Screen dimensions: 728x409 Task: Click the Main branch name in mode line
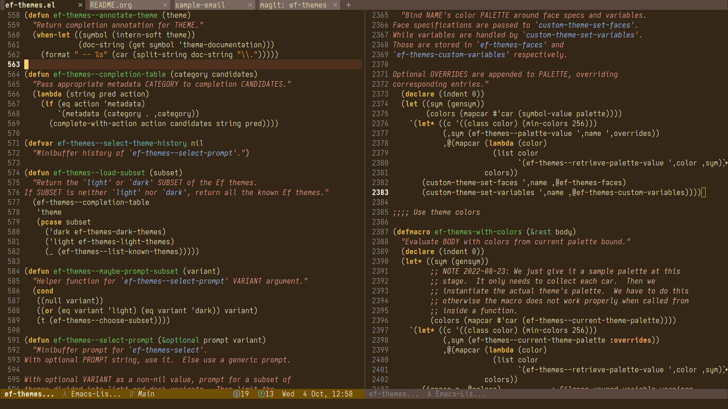click(x=146, y=394)
